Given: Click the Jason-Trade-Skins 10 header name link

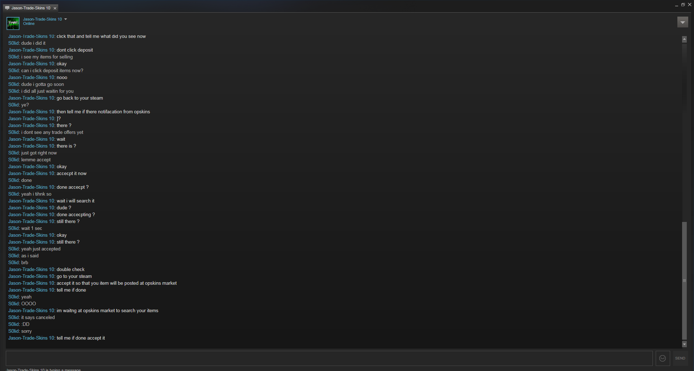Looking at the screenshot, I should [x=43, y=19].
